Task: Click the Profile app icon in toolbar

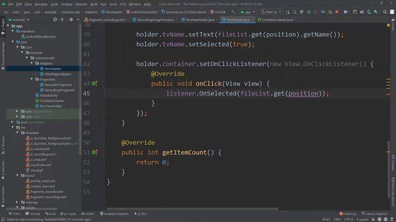Action: tap(323, 12)
